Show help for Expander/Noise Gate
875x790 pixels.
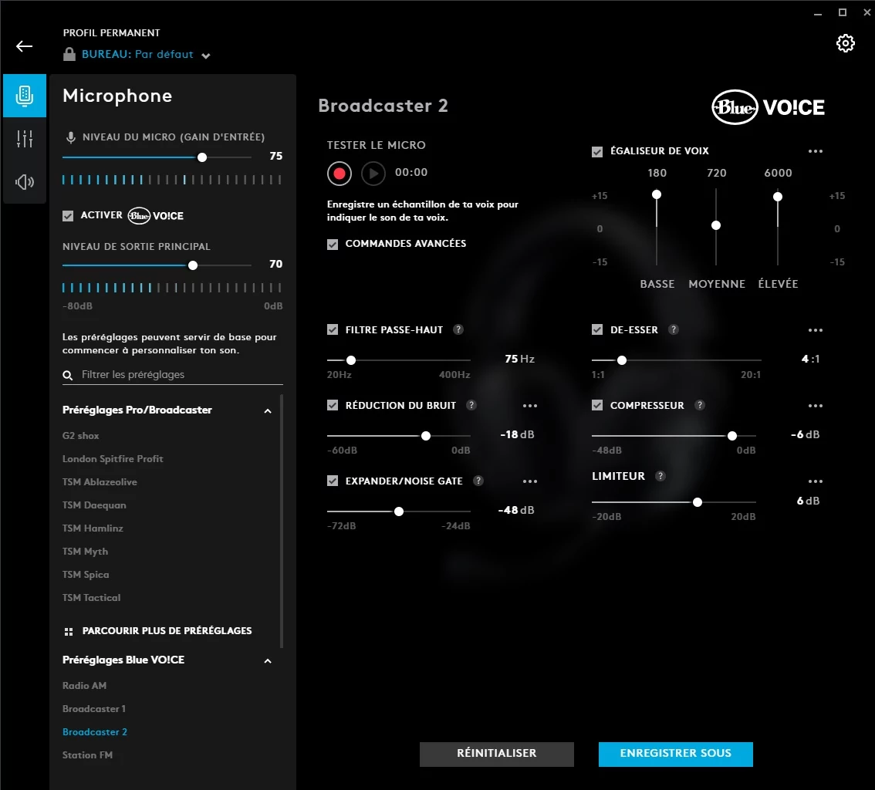[x=478, y=481]
